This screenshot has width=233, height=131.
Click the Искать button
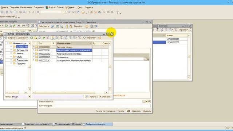[91, 97]
